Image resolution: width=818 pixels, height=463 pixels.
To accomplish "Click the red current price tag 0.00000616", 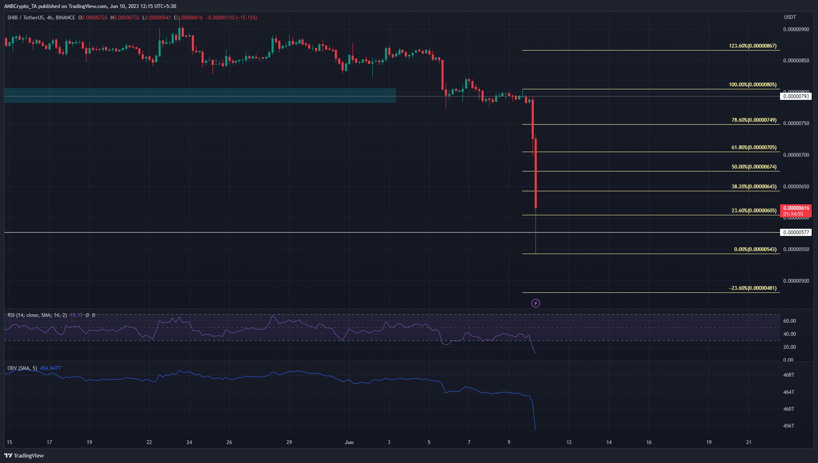I will 796,211.
